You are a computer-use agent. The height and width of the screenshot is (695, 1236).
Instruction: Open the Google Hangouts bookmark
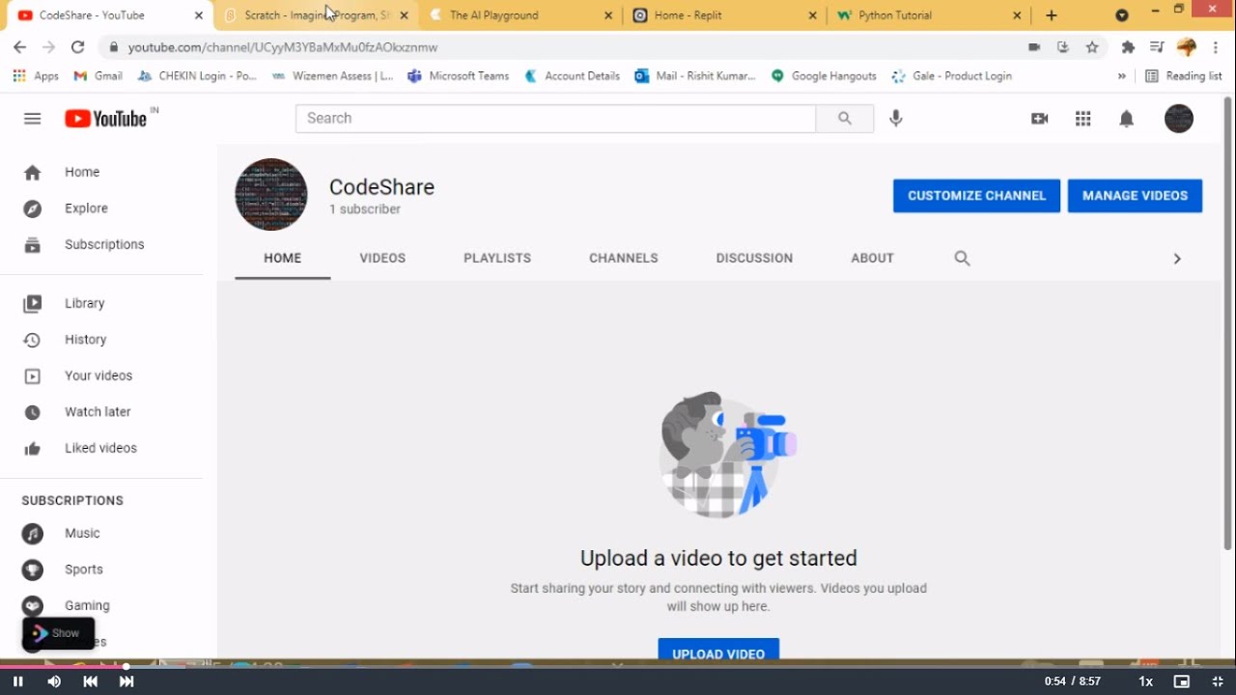point(824,76)
